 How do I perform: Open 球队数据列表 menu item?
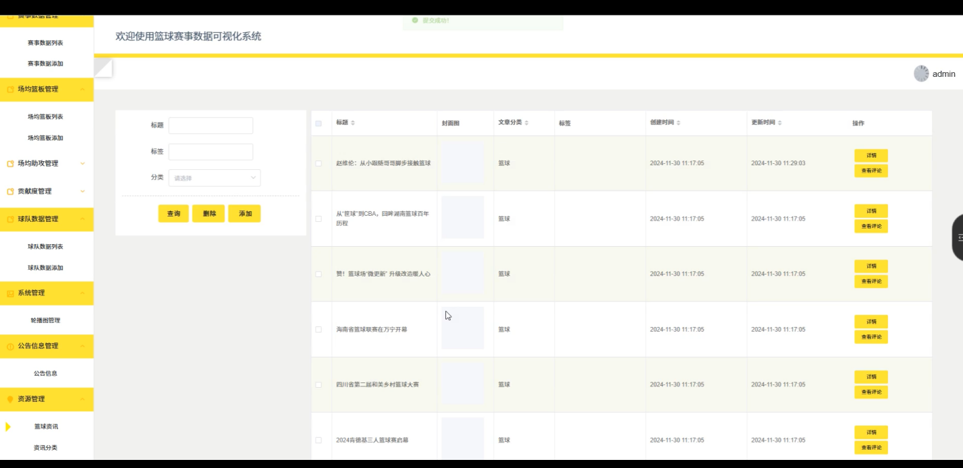pyautogui.click(x=45, y=247)
